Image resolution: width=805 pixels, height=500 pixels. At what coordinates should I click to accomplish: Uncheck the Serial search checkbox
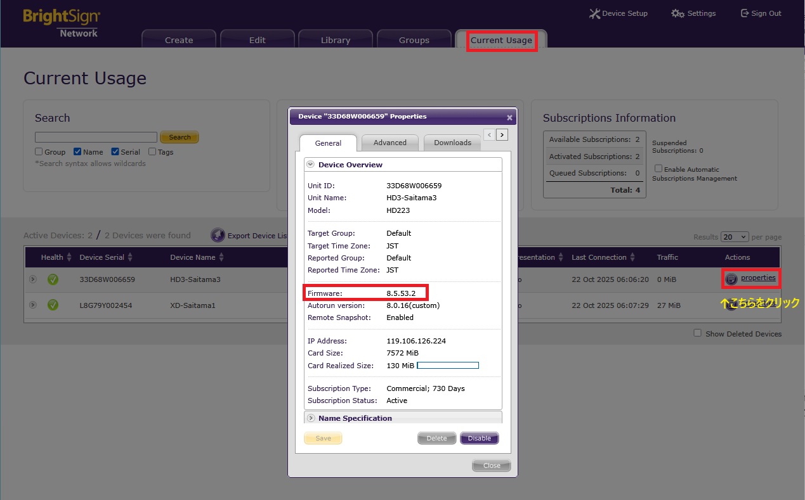pos(115,152)
